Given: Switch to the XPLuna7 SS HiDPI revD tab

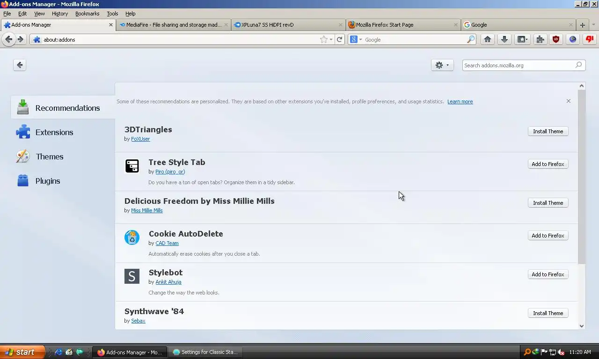Looking at the screenshot, I should click(289, 25).
